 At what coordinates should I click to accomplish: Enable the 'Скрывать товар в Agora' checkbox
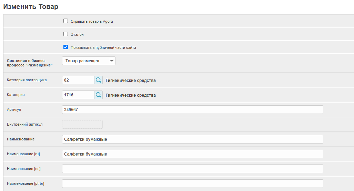point(66,21)
